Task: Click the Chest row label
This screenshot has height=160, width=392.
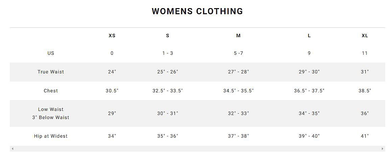Action: 51,91
